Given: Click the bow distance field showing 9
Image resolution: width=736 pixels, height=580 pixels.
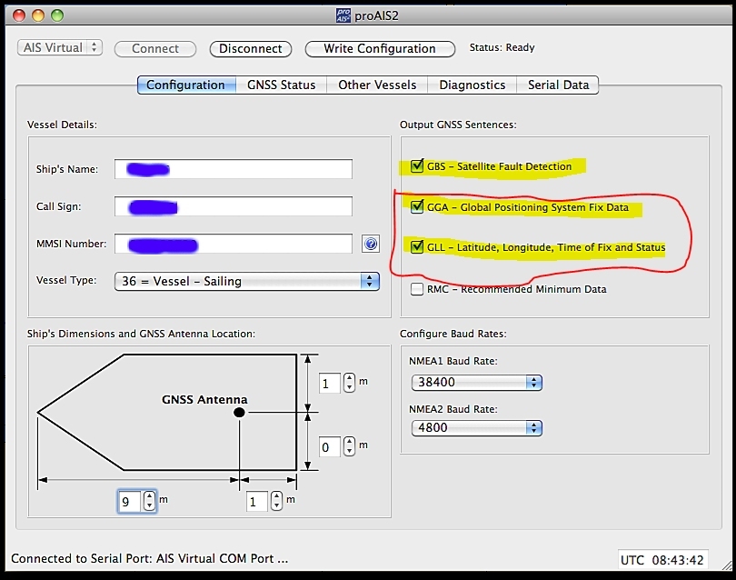Looking at the screenshot, I should point(130,501).
